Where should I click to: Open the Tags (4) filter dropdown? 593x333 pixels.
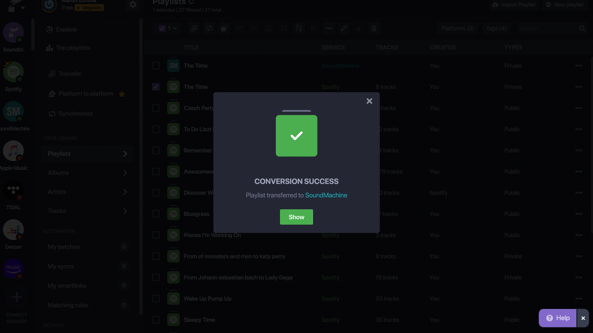pos(496,28)
